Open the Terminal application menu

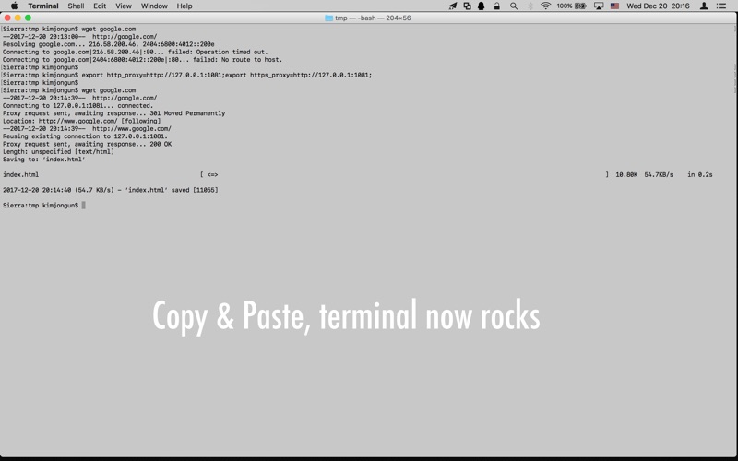click(43, 6)
